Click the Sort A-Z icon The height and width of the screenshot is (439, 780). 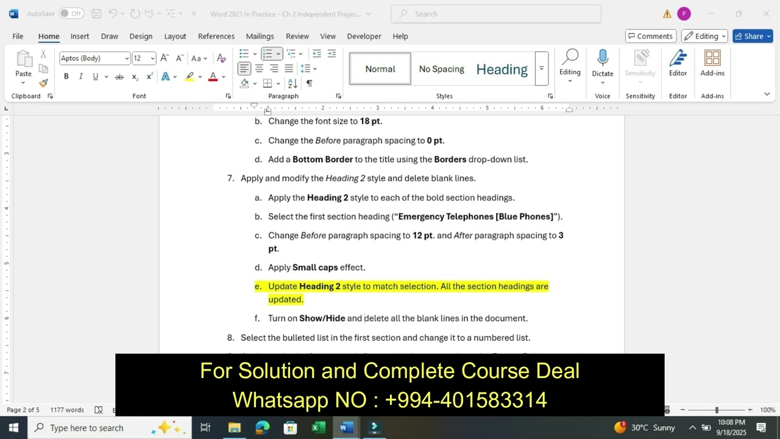(292, 83)
